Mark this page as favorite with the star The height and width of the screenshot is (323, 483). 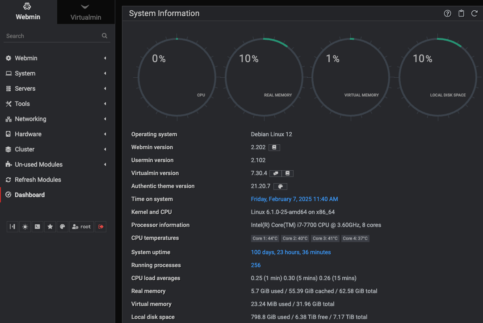[50, 227]
